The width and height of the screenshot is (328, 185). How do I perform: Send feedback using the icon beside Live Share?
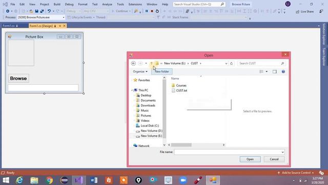[321, 11]
